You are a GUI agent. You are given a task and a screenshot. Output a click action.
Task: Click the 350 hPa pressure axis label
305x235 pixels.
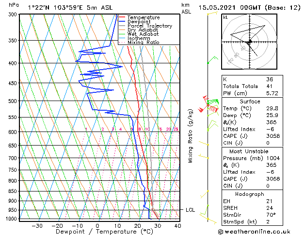14,41
